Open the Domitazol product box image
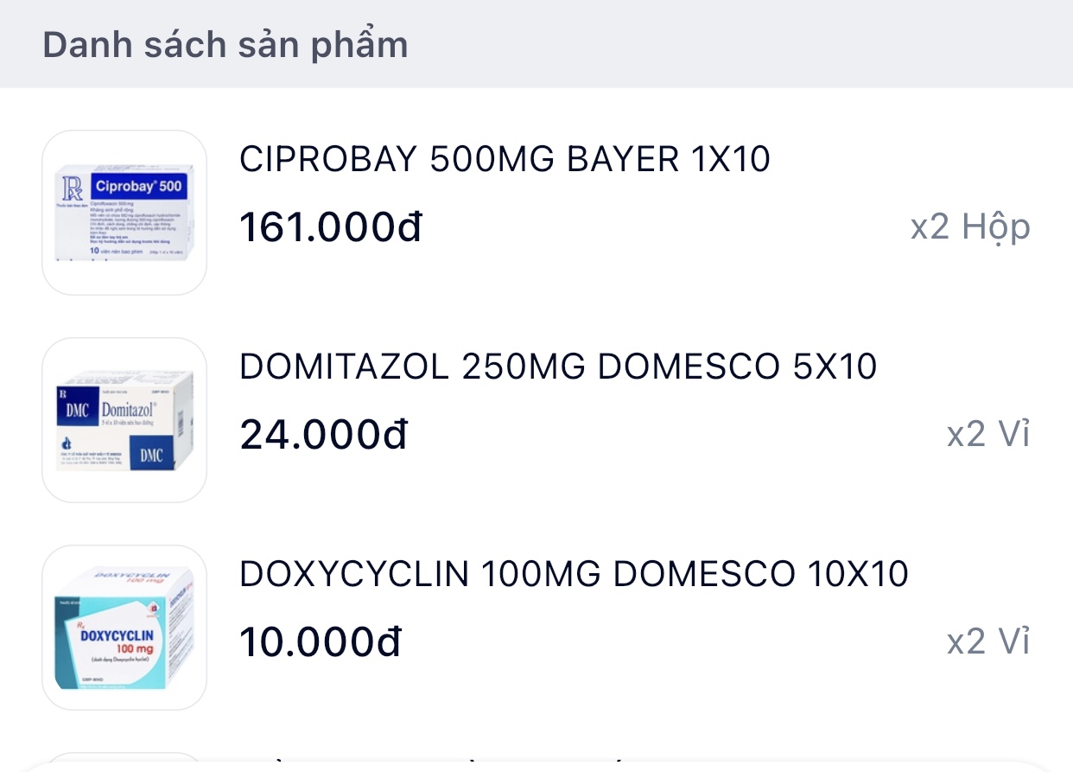This screenshot has height=772, width=1073. (x=124, y=420)
